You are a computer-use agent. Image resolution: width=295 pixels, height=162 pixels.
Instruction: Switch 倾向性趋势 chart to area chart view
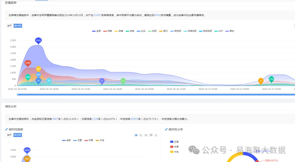[136, 135]
